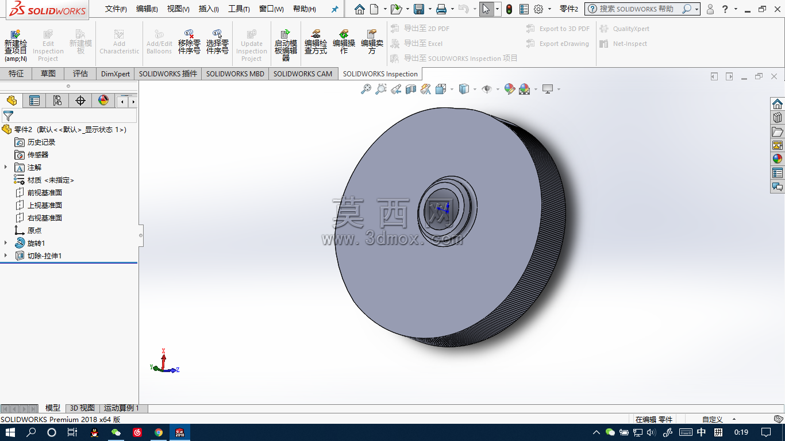Open the Appearances color wheel in task pane
The width and height of the screenshot is (785, 441).
pyautogui.click(x=778, y=159)
